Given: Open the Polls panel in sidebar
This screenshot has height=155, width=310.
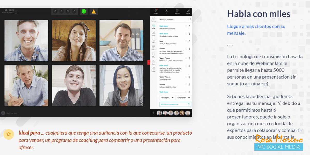Looking at the screenshot, I should (x=154, y=34).
